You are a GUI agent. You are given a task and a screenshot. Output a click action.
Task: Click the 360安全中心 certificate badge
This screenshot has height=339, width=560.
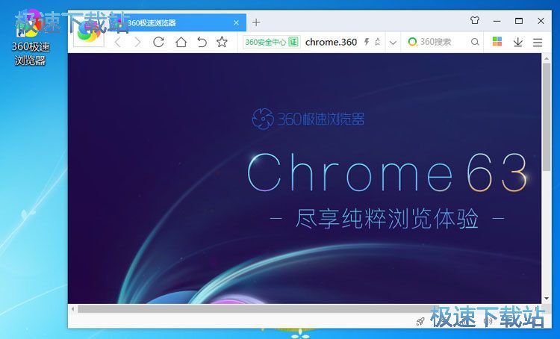271,42
